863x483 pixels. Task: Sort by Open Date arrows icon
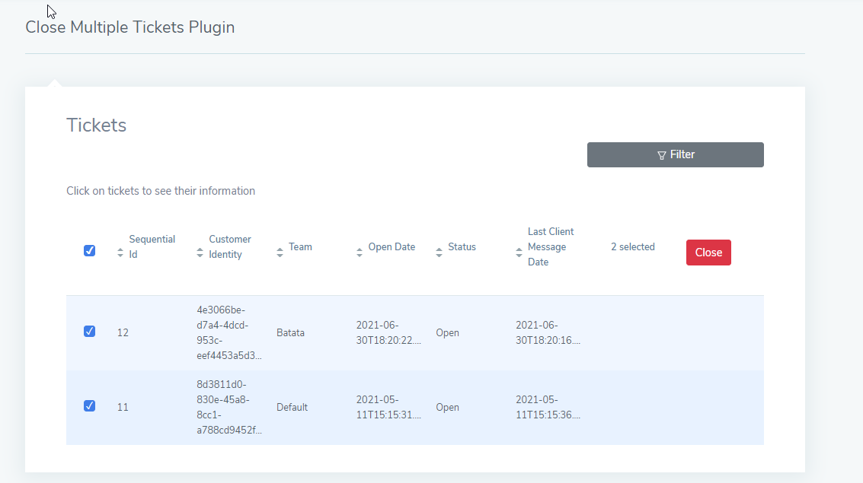(360, 253)
